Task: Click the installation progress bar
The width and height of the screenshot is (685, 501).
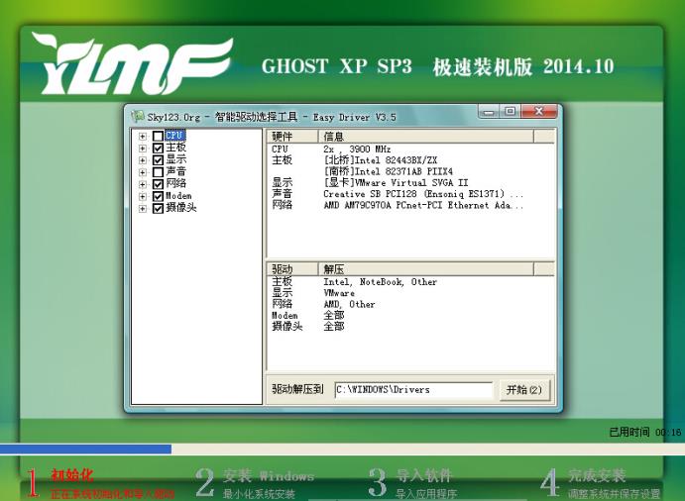Action: (343, 450)
